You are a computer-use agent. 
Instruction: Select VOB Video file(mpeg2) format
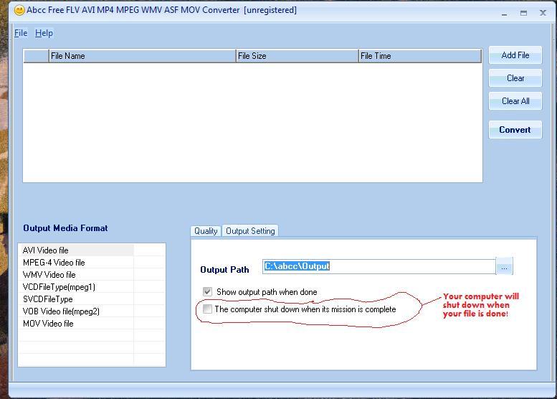(92, 311)
